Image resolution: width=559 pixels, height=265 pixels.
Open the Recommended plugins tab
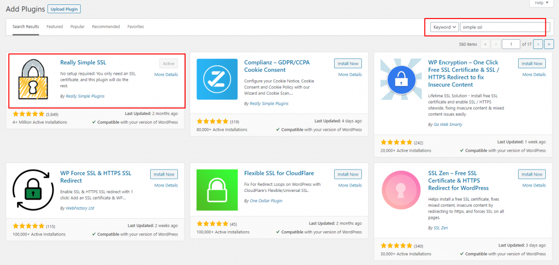point(106,27)
